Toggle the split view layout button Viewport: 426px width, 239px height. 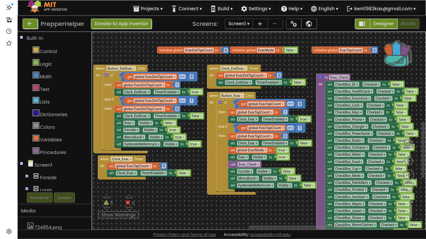pos(362,24)
